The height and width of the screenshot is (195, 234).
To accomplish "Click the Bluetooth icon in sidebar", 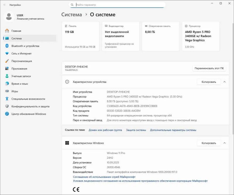I will point(7,46).
